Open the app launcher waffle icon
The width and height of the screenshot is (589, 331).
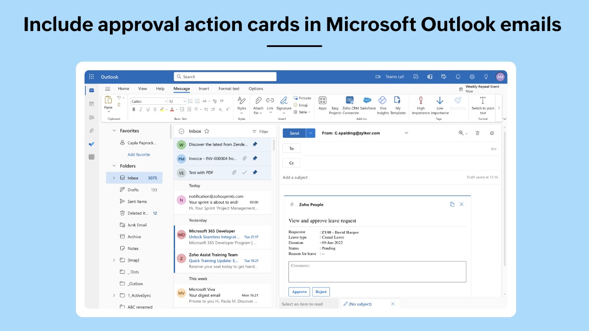click(91, 77)
